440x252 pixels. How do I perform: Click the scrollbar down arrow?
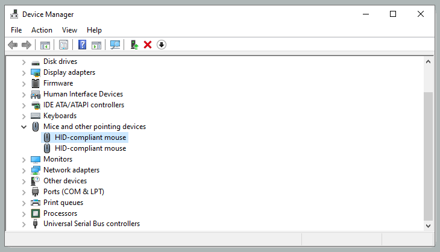click(428, 226)
